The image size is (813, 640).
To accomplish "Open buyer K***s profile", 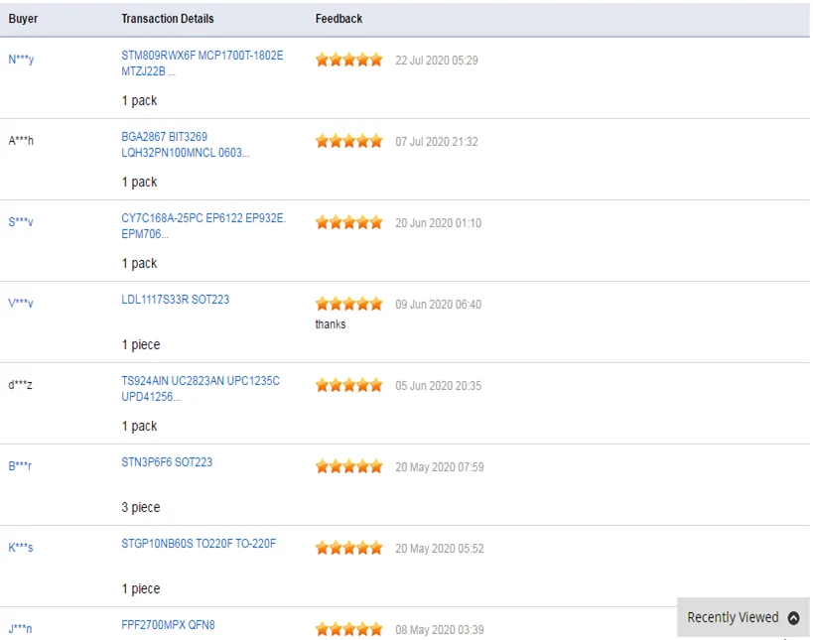I will pyautogui.click(x=21, y=548).
